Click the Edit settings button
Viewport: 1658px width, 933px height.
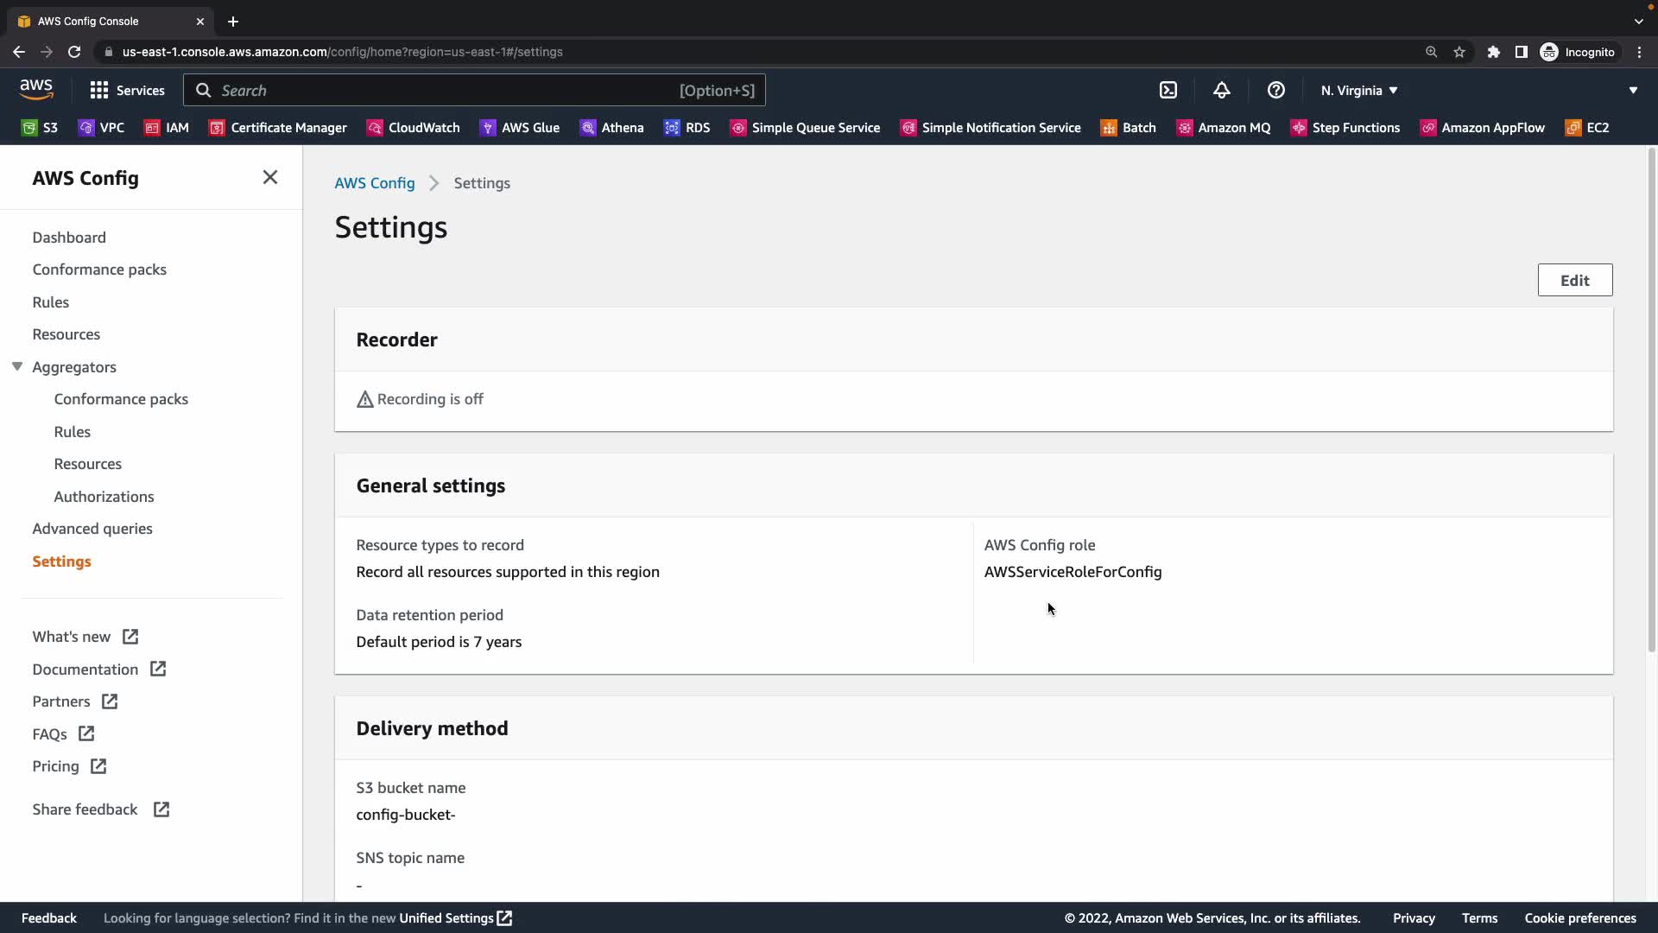(x=1574, y=280)
